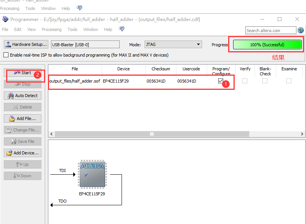Open the main window Tools menu
Screen dimensions: 306x224
coord(30,8)
